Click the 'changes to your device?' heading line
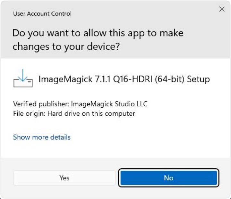231x199 pixels. pos(66,47)
